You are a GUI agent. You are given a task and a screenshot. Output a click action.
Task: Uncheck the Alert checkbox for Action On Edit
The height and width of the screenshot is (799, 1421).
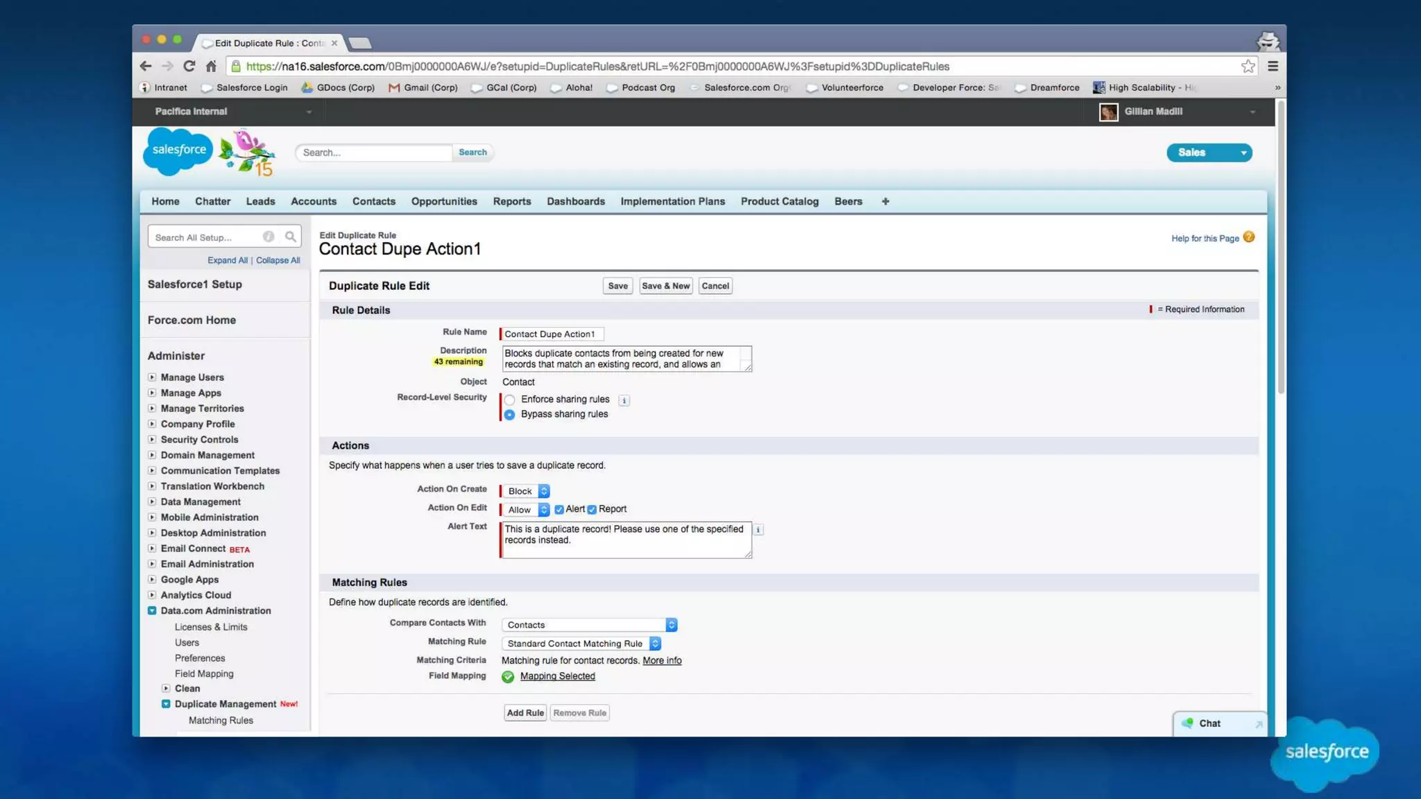(x=559, y=510)
